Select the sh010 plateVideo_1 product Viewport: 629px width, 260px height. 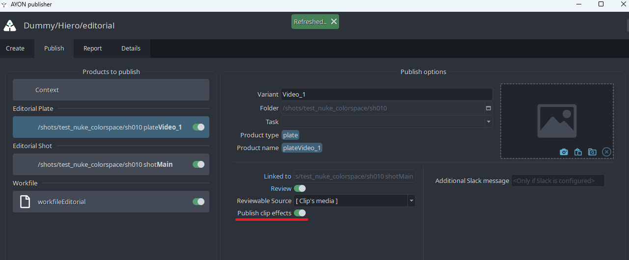pos(111,127)
